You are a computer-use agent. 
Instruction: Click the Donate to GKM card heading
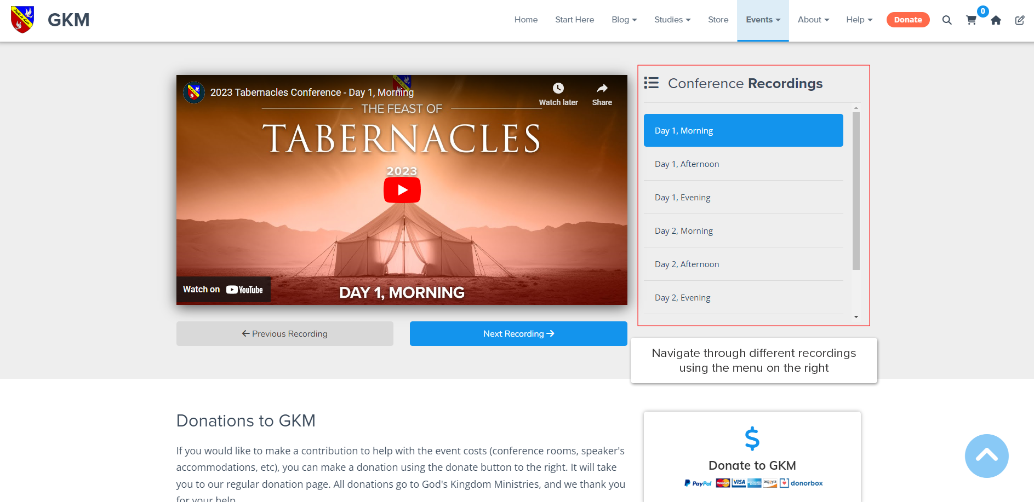click(752, 465)
